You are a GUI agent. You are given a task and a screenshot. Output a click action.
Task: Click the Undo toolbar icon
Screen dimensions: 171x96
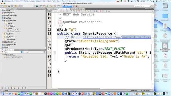[x=16, y=6]
